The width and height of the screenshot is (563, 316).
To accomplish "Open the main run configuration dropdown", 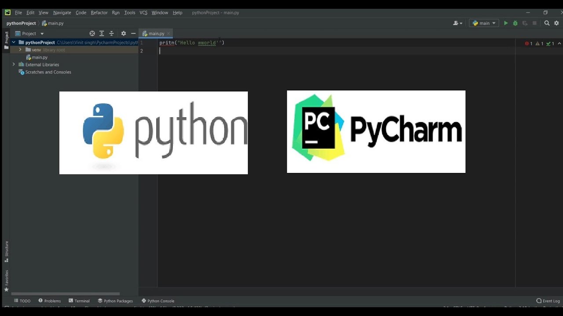I will 484,23.
